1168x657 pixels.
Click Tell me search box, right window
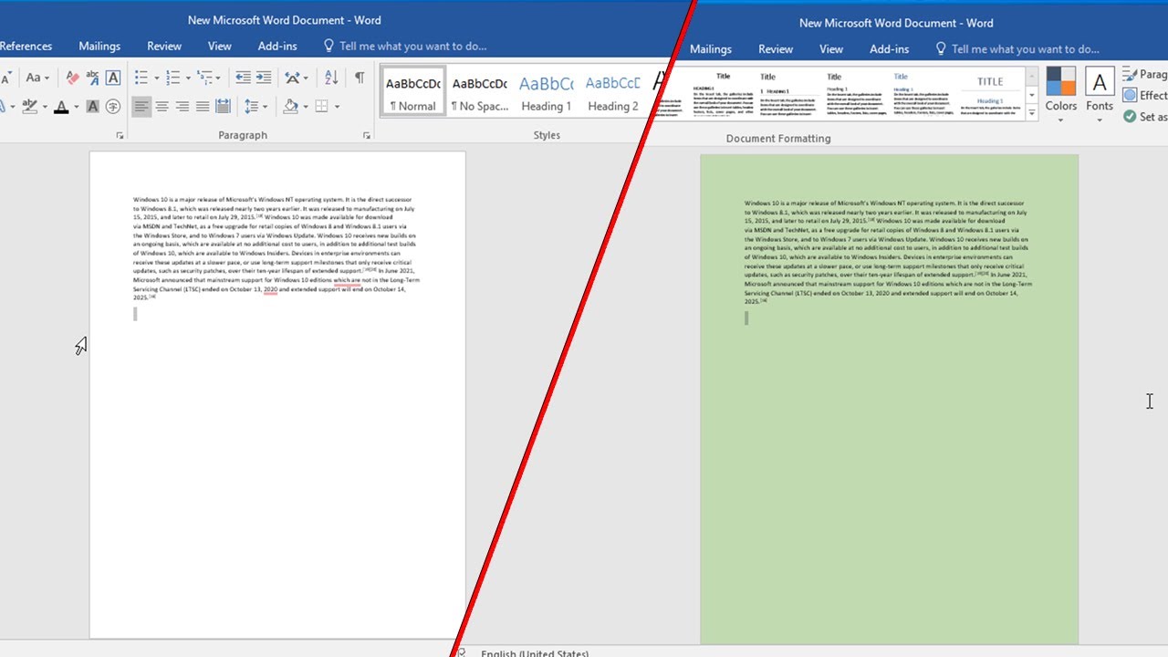pyautogui.click(x=1017, y=49)
